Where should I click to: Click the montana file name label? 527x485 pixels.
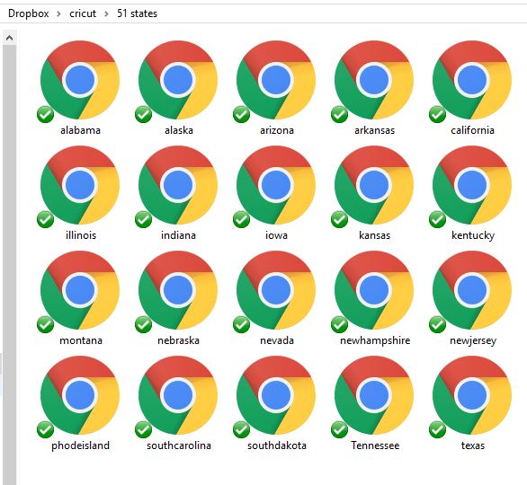click(81, 340)
